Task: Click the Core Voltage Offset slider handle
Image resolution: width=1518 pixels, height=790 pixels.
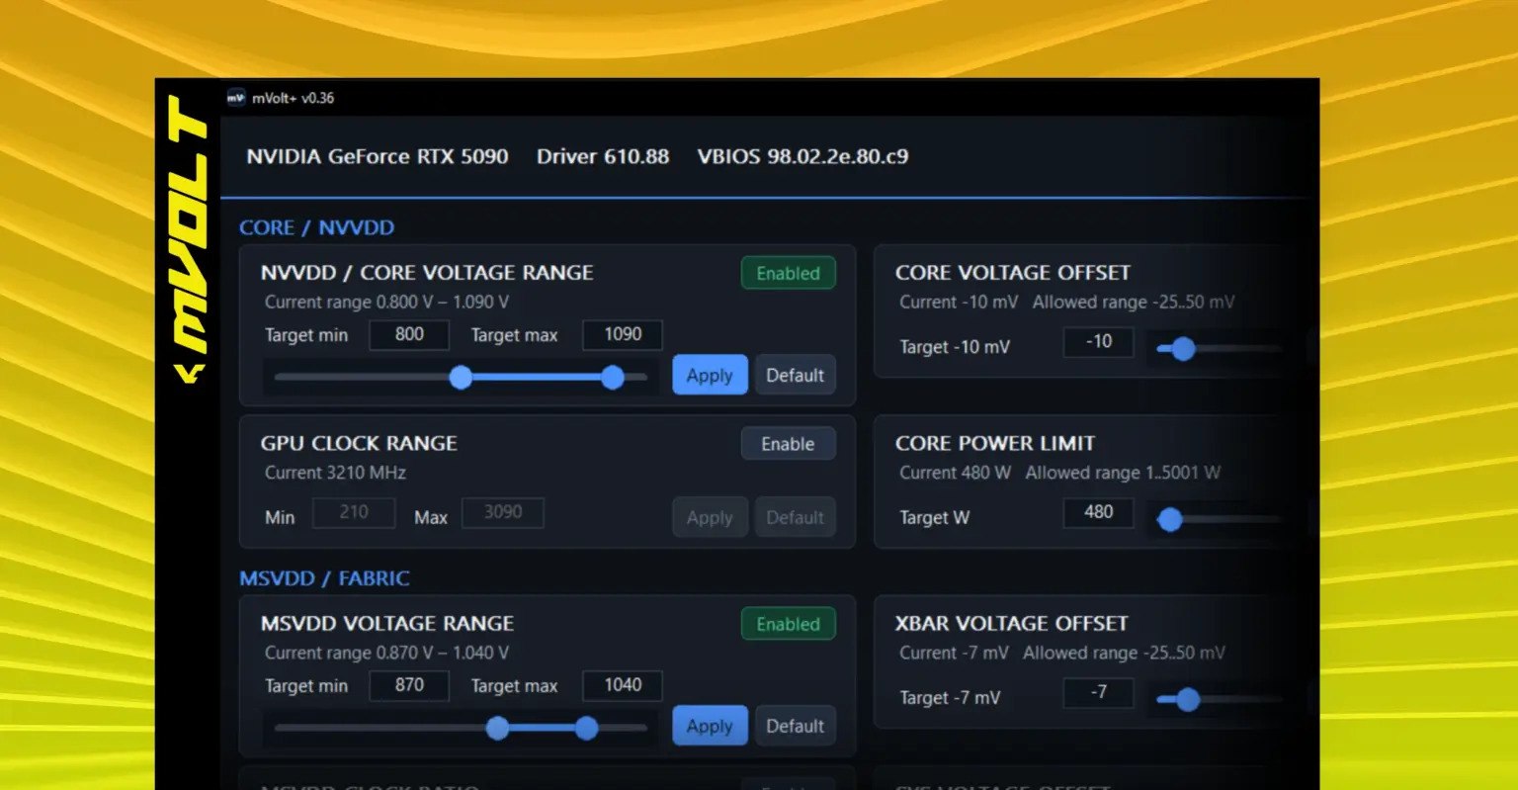Action: point(1183,349)
